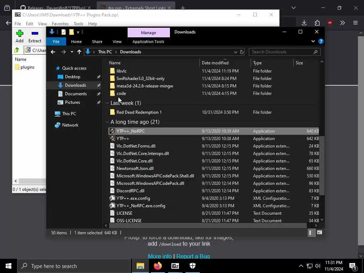
Task: Open the notification center icon
Action: pos(353,266)
